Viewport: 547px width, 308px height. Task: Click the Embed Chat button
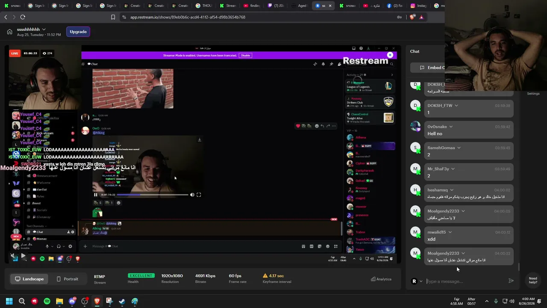(x=432, y=68)
